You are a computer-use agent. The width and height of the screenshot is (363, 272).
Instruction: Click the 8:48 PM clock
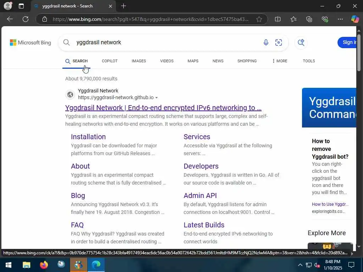(x=333, y=262)
